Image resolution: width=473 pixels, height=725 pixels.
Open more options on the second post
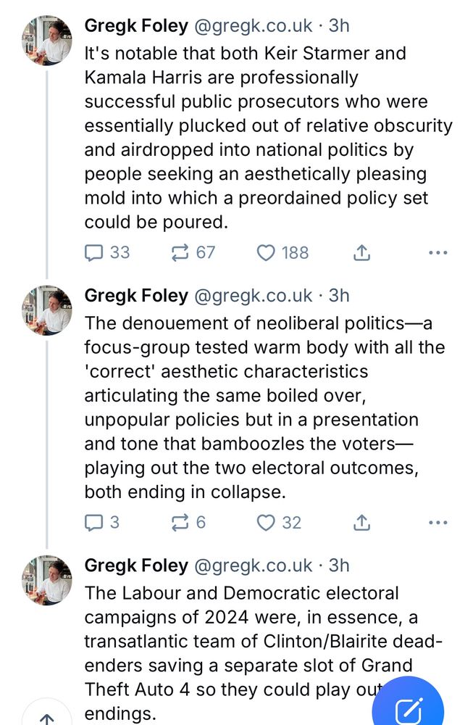pos(438,522)
